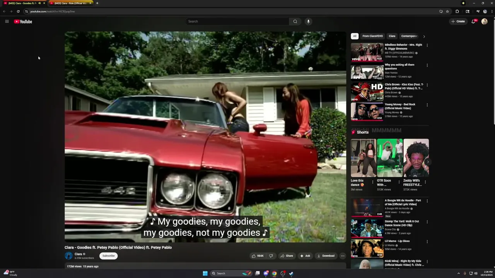This screenshot has width=495, height=278.
Task: Open a new browser tab
Action: pos(97,3)
